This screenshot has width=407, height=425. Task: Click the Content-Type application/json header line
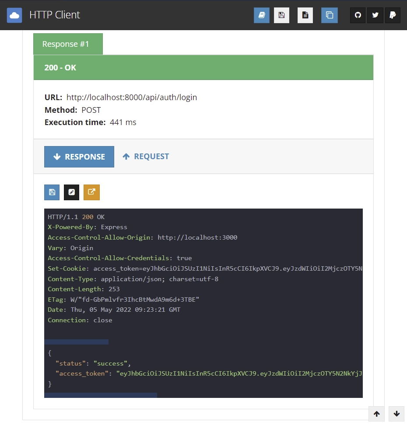pyautogui.click(x=133, y=279)
